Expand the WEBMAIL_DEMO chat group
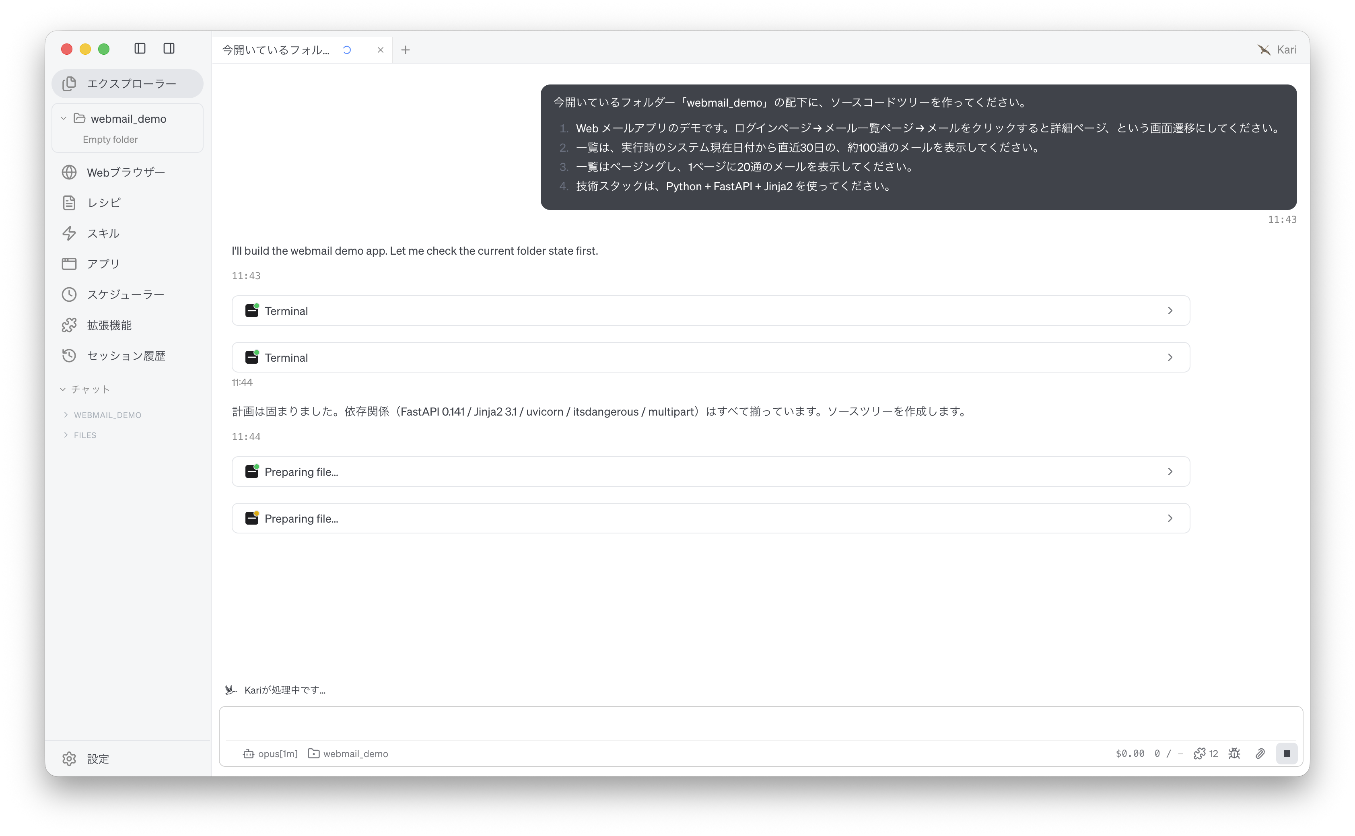The height and width of the screenshot is (836, 1355). (x=102, y=415)
